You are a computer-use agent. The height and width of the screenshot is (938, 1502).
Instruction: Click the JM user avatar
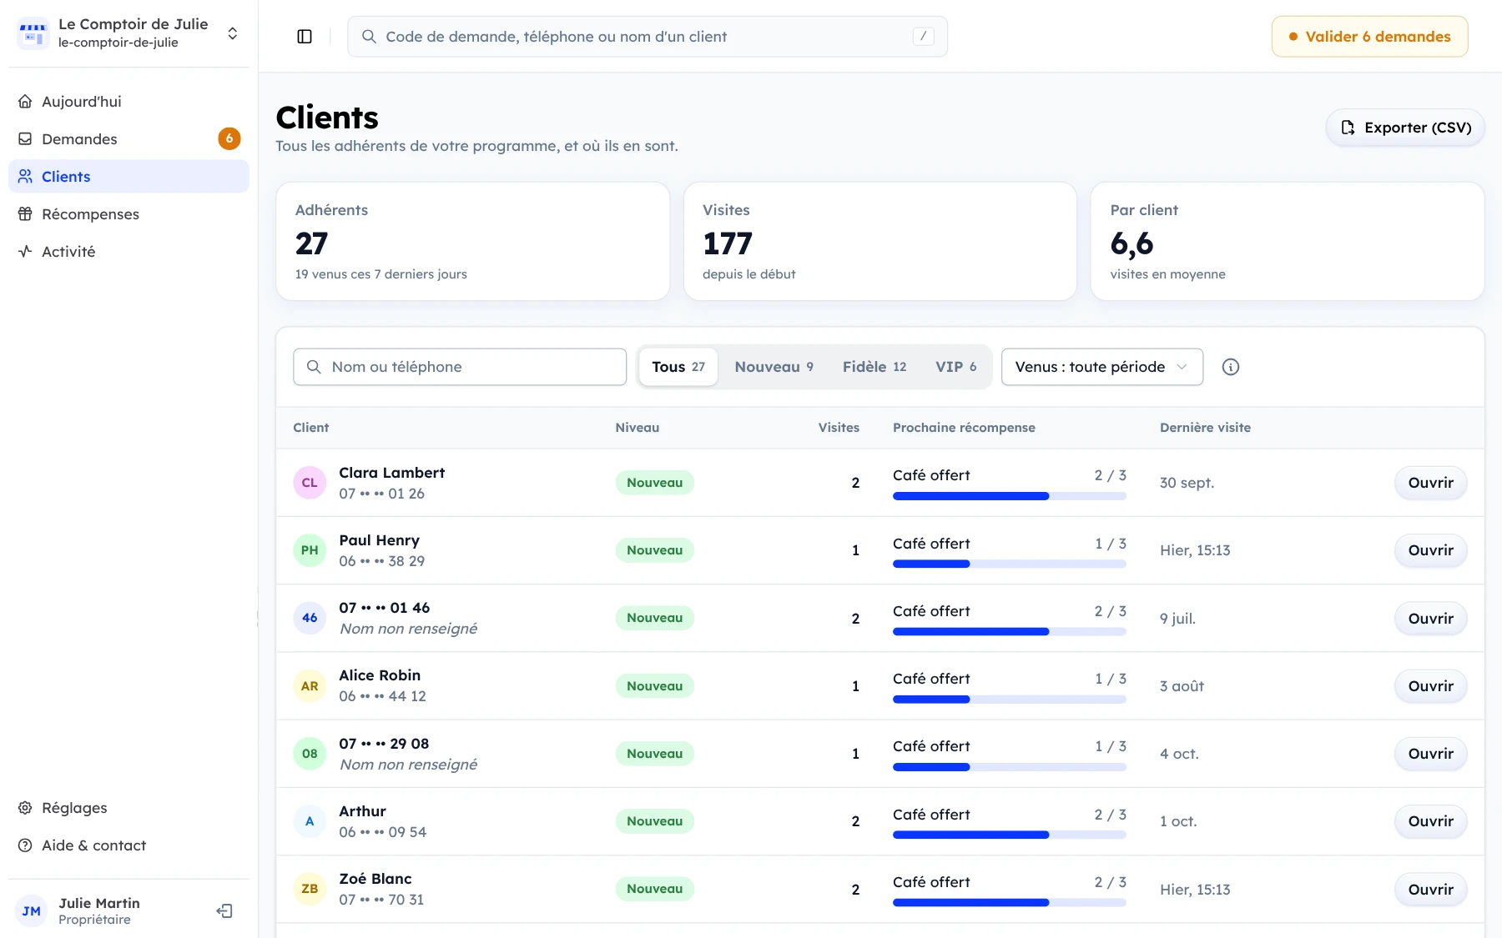point(32,911)
